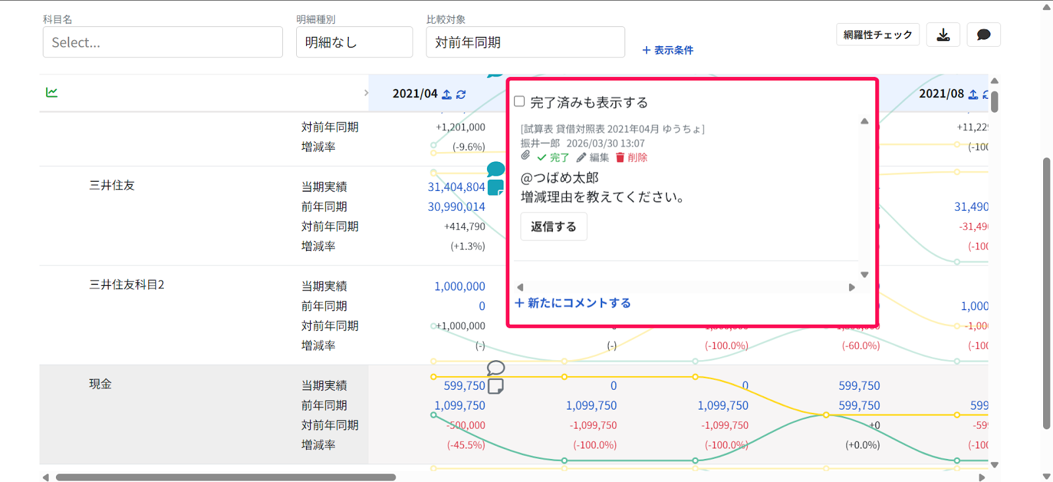1053x482 pixels.
Task: Click the 当期実績 label in 現金 row
Action: [x=324, y=386]
